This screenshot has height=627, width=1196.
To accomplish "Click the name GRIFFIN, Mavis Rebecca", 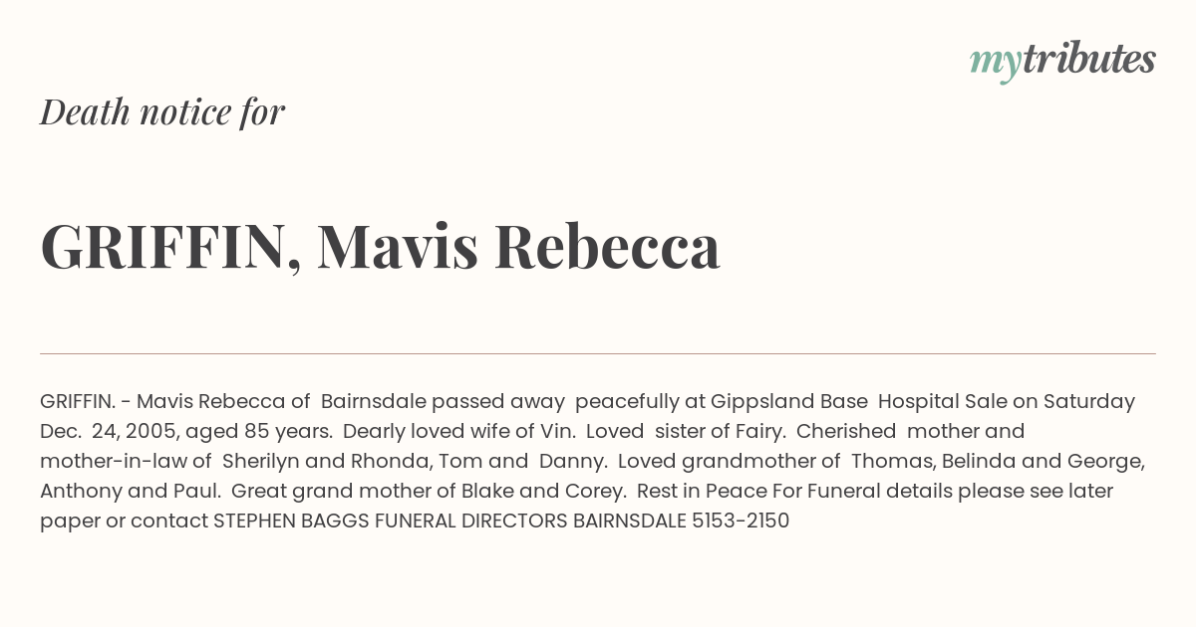I will 380,246.
